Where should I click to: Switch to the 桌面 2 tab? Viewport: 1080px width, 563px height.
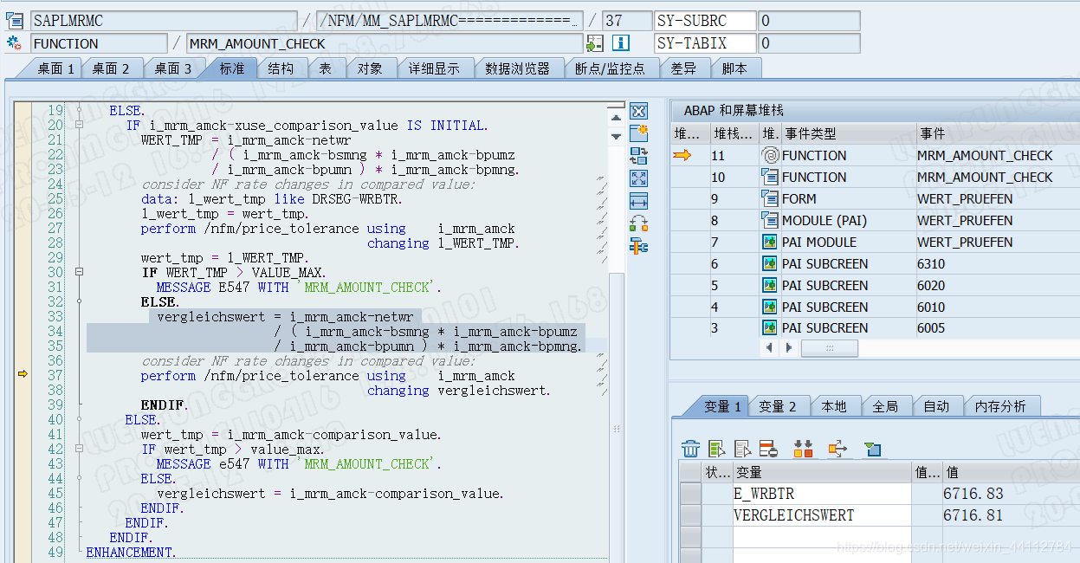tap(111, 68)
